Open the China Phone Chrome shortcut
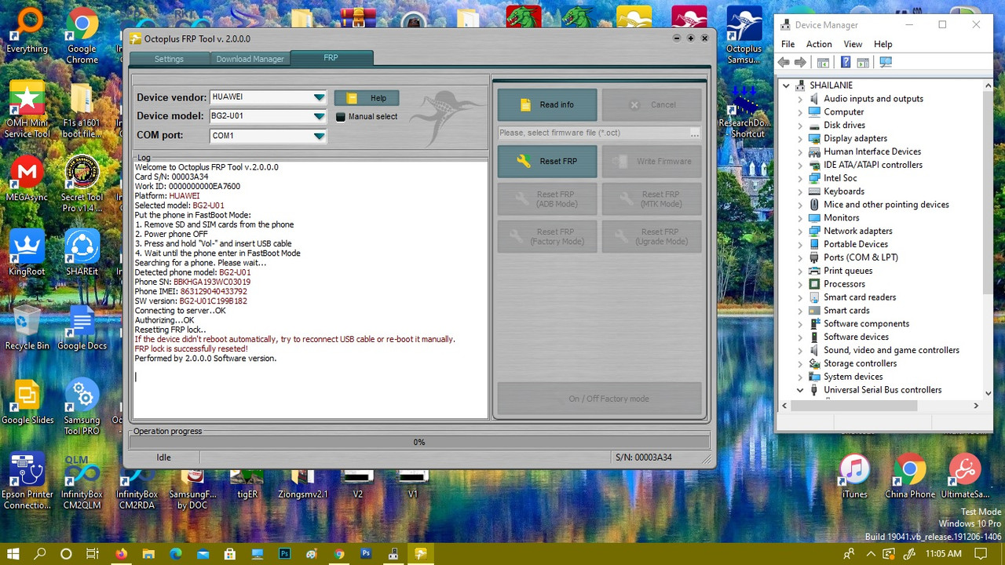Screen dimensions: 1005x565 pos(909,476)
